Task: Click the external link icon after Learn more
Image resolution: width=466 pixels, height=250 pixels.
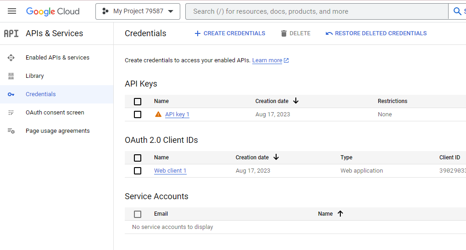Action: coord(286,60)
